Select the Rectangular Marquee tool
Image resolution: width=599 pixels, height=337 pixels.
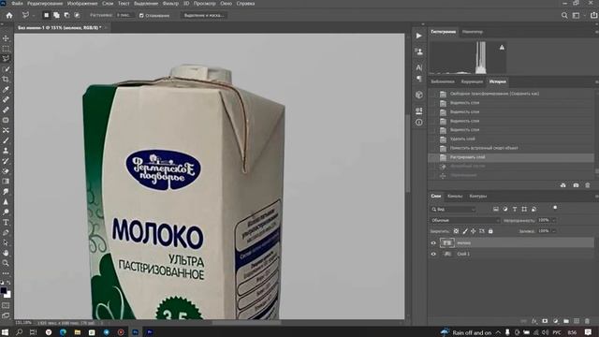point(6,49)
